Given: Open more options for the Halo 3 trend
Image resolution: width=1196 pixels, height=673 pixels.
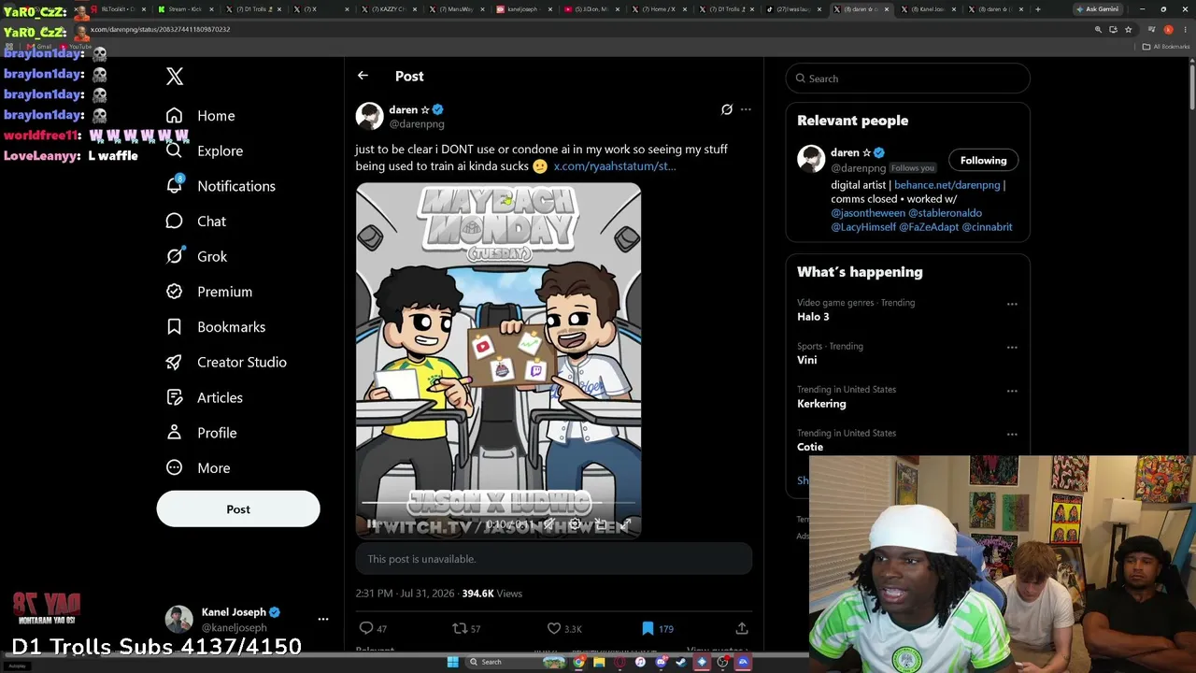Looking at the screenshot, I should (1012, 304).
